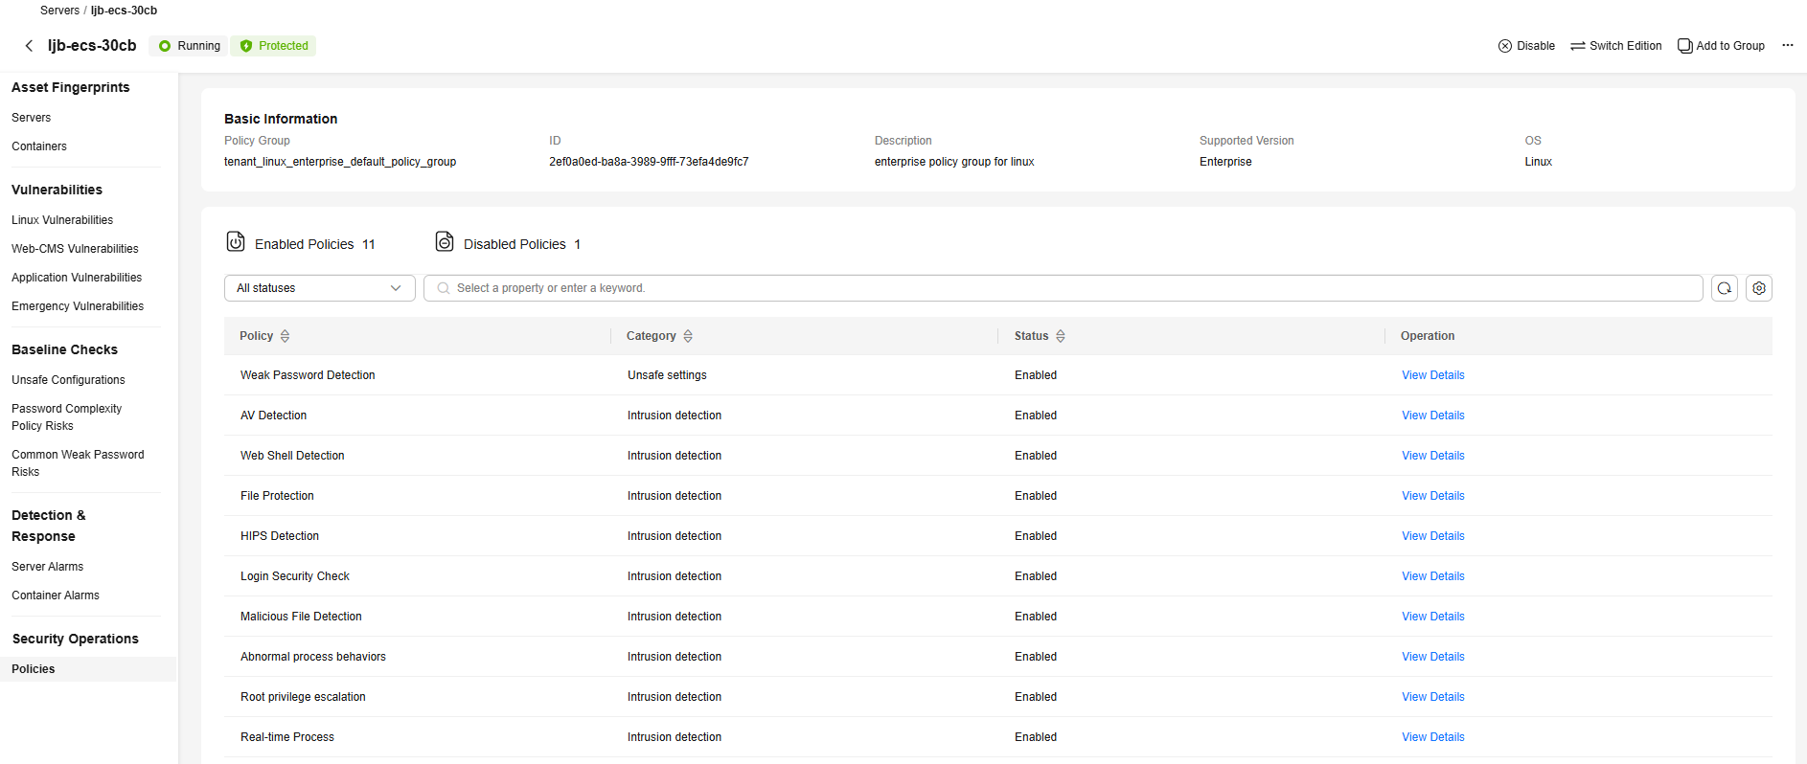
Task: Click Disable button in header
Action: [x=1526, y=46]
